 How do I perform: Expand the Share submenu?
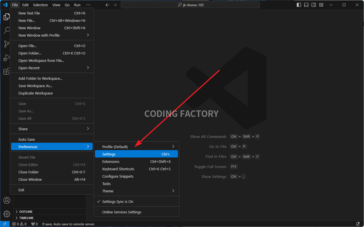[52, 129]
